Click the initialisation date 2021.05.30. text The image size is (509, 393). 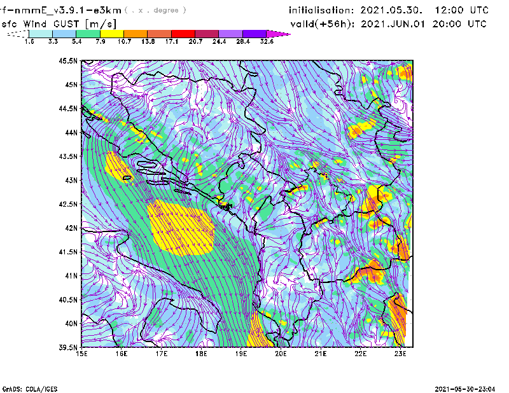click(391, 10)
